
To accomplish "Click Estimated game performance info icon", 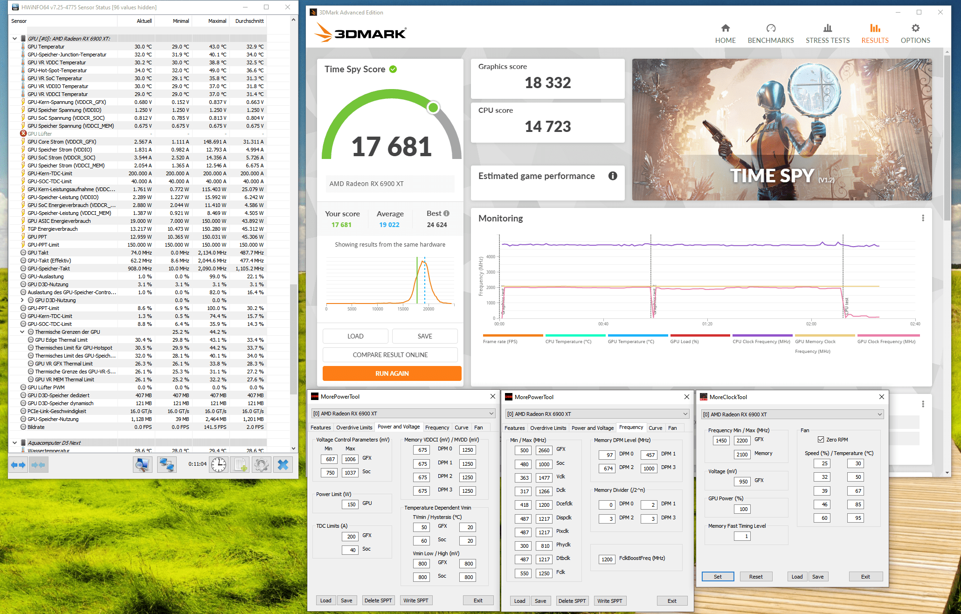I will (x=613, y=176).
